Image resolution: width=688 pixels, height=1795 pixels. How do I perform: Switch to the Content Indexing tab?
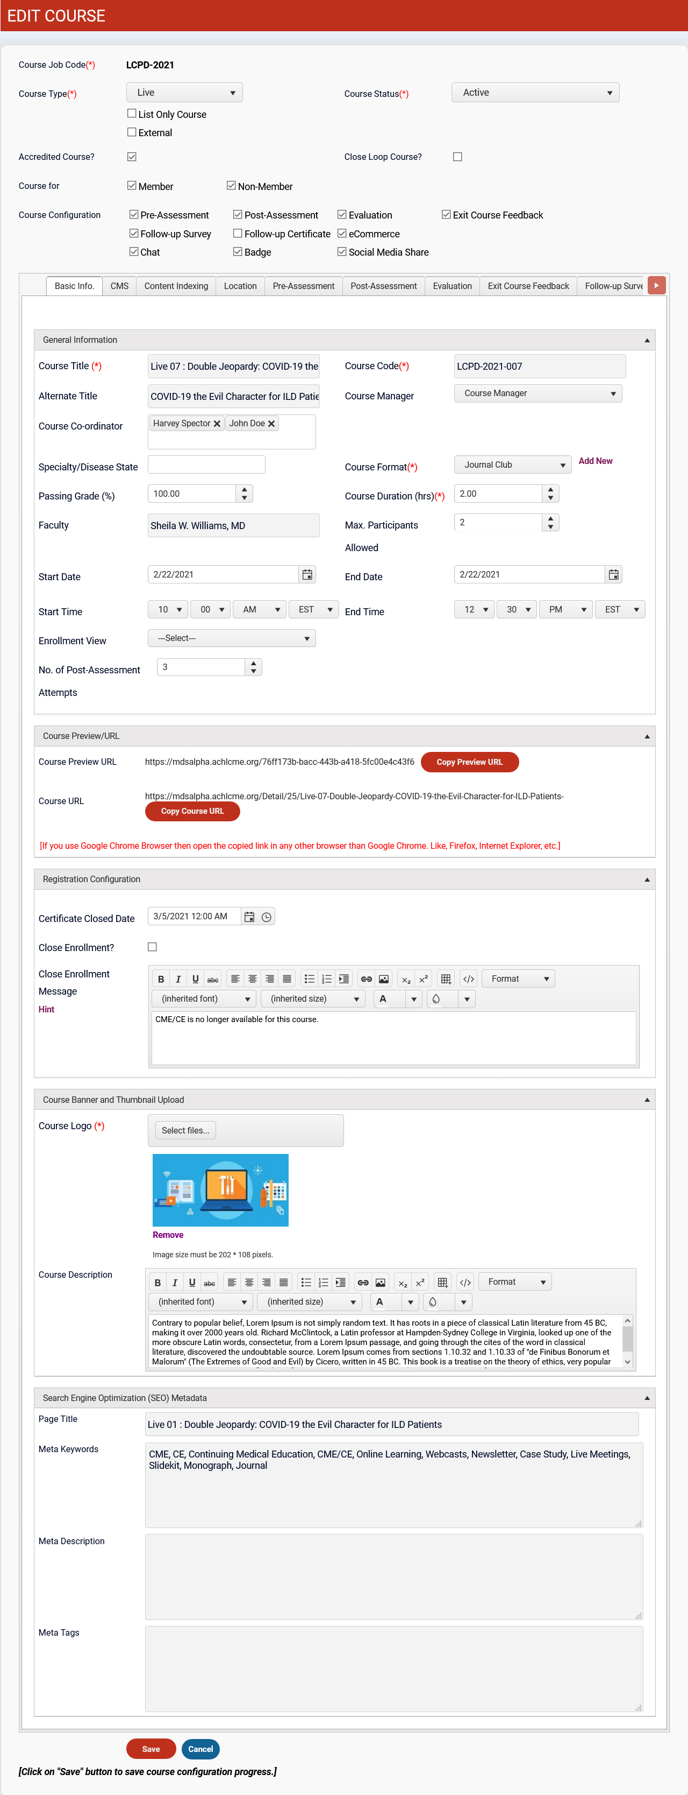[x=176, y=286]
